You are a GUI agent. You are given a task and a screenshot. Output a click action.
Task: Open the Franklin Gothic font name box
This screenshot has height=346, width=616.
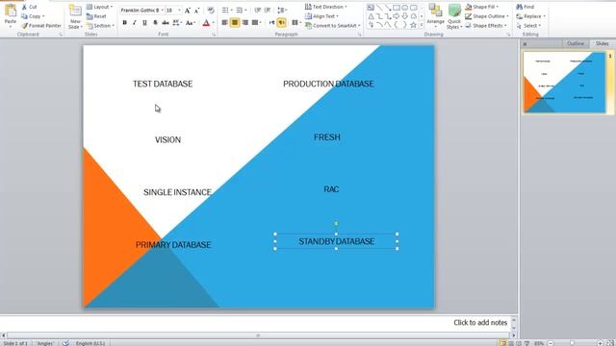point(141,11)
